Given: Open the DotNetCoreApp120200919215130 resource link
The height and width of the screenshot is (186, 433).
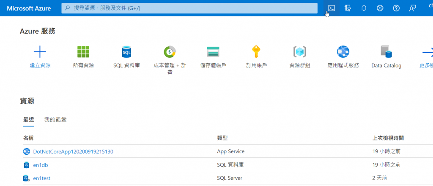Looking at the screenshot, I should (73, 151).
